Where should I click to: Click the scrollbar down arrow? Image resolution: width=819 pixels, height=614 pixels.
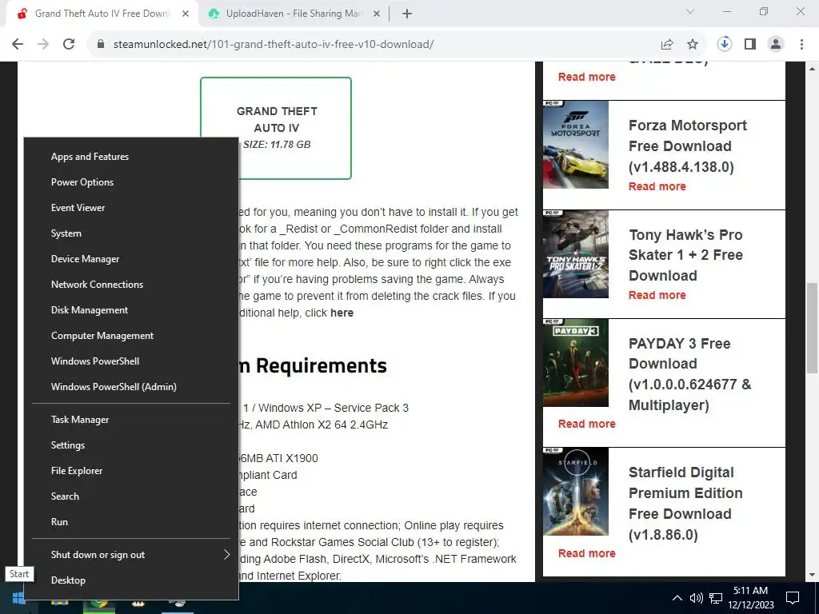coord(813,576)
